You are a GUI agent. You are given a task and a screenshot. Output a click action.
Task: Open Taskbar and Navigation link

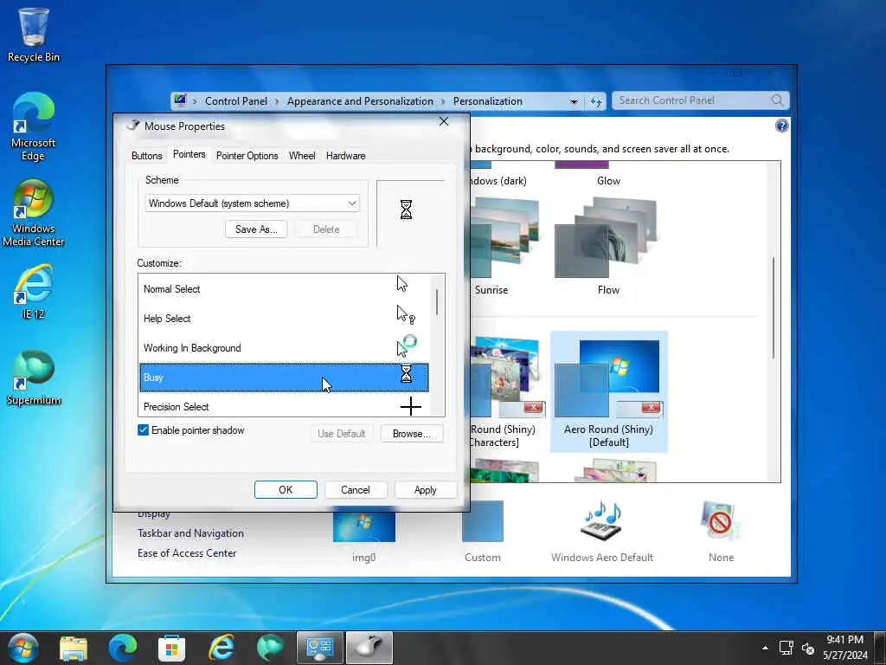(x=191, y=533)
